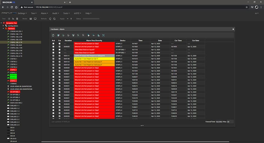Click the second Refresh sync icon
264x143 pixels.
(x=54, y=19)
